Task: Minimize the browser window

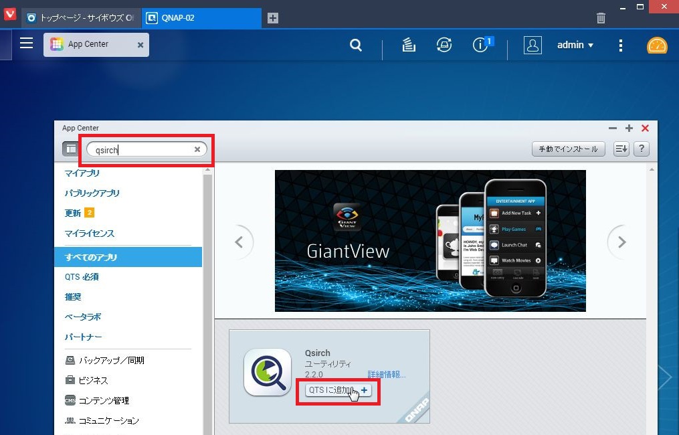Action: (x=623, y=7)
